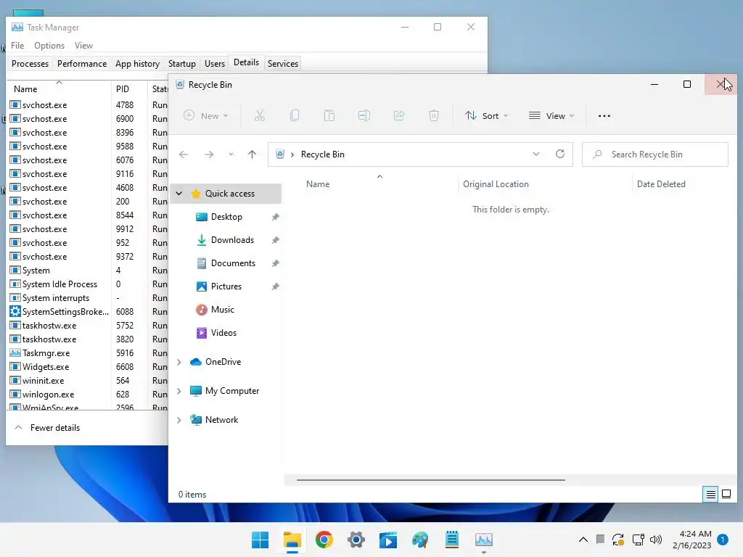The width and height of the screenshot is (743, 557).
Task: Go back with the left arrow
Action: click(184, 154)
